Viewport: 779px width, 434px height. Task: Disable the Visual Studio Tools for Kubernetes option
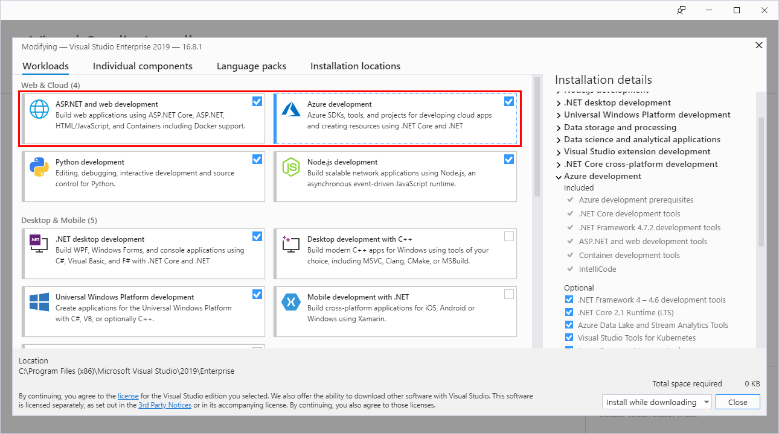click(x=569, y=337)
